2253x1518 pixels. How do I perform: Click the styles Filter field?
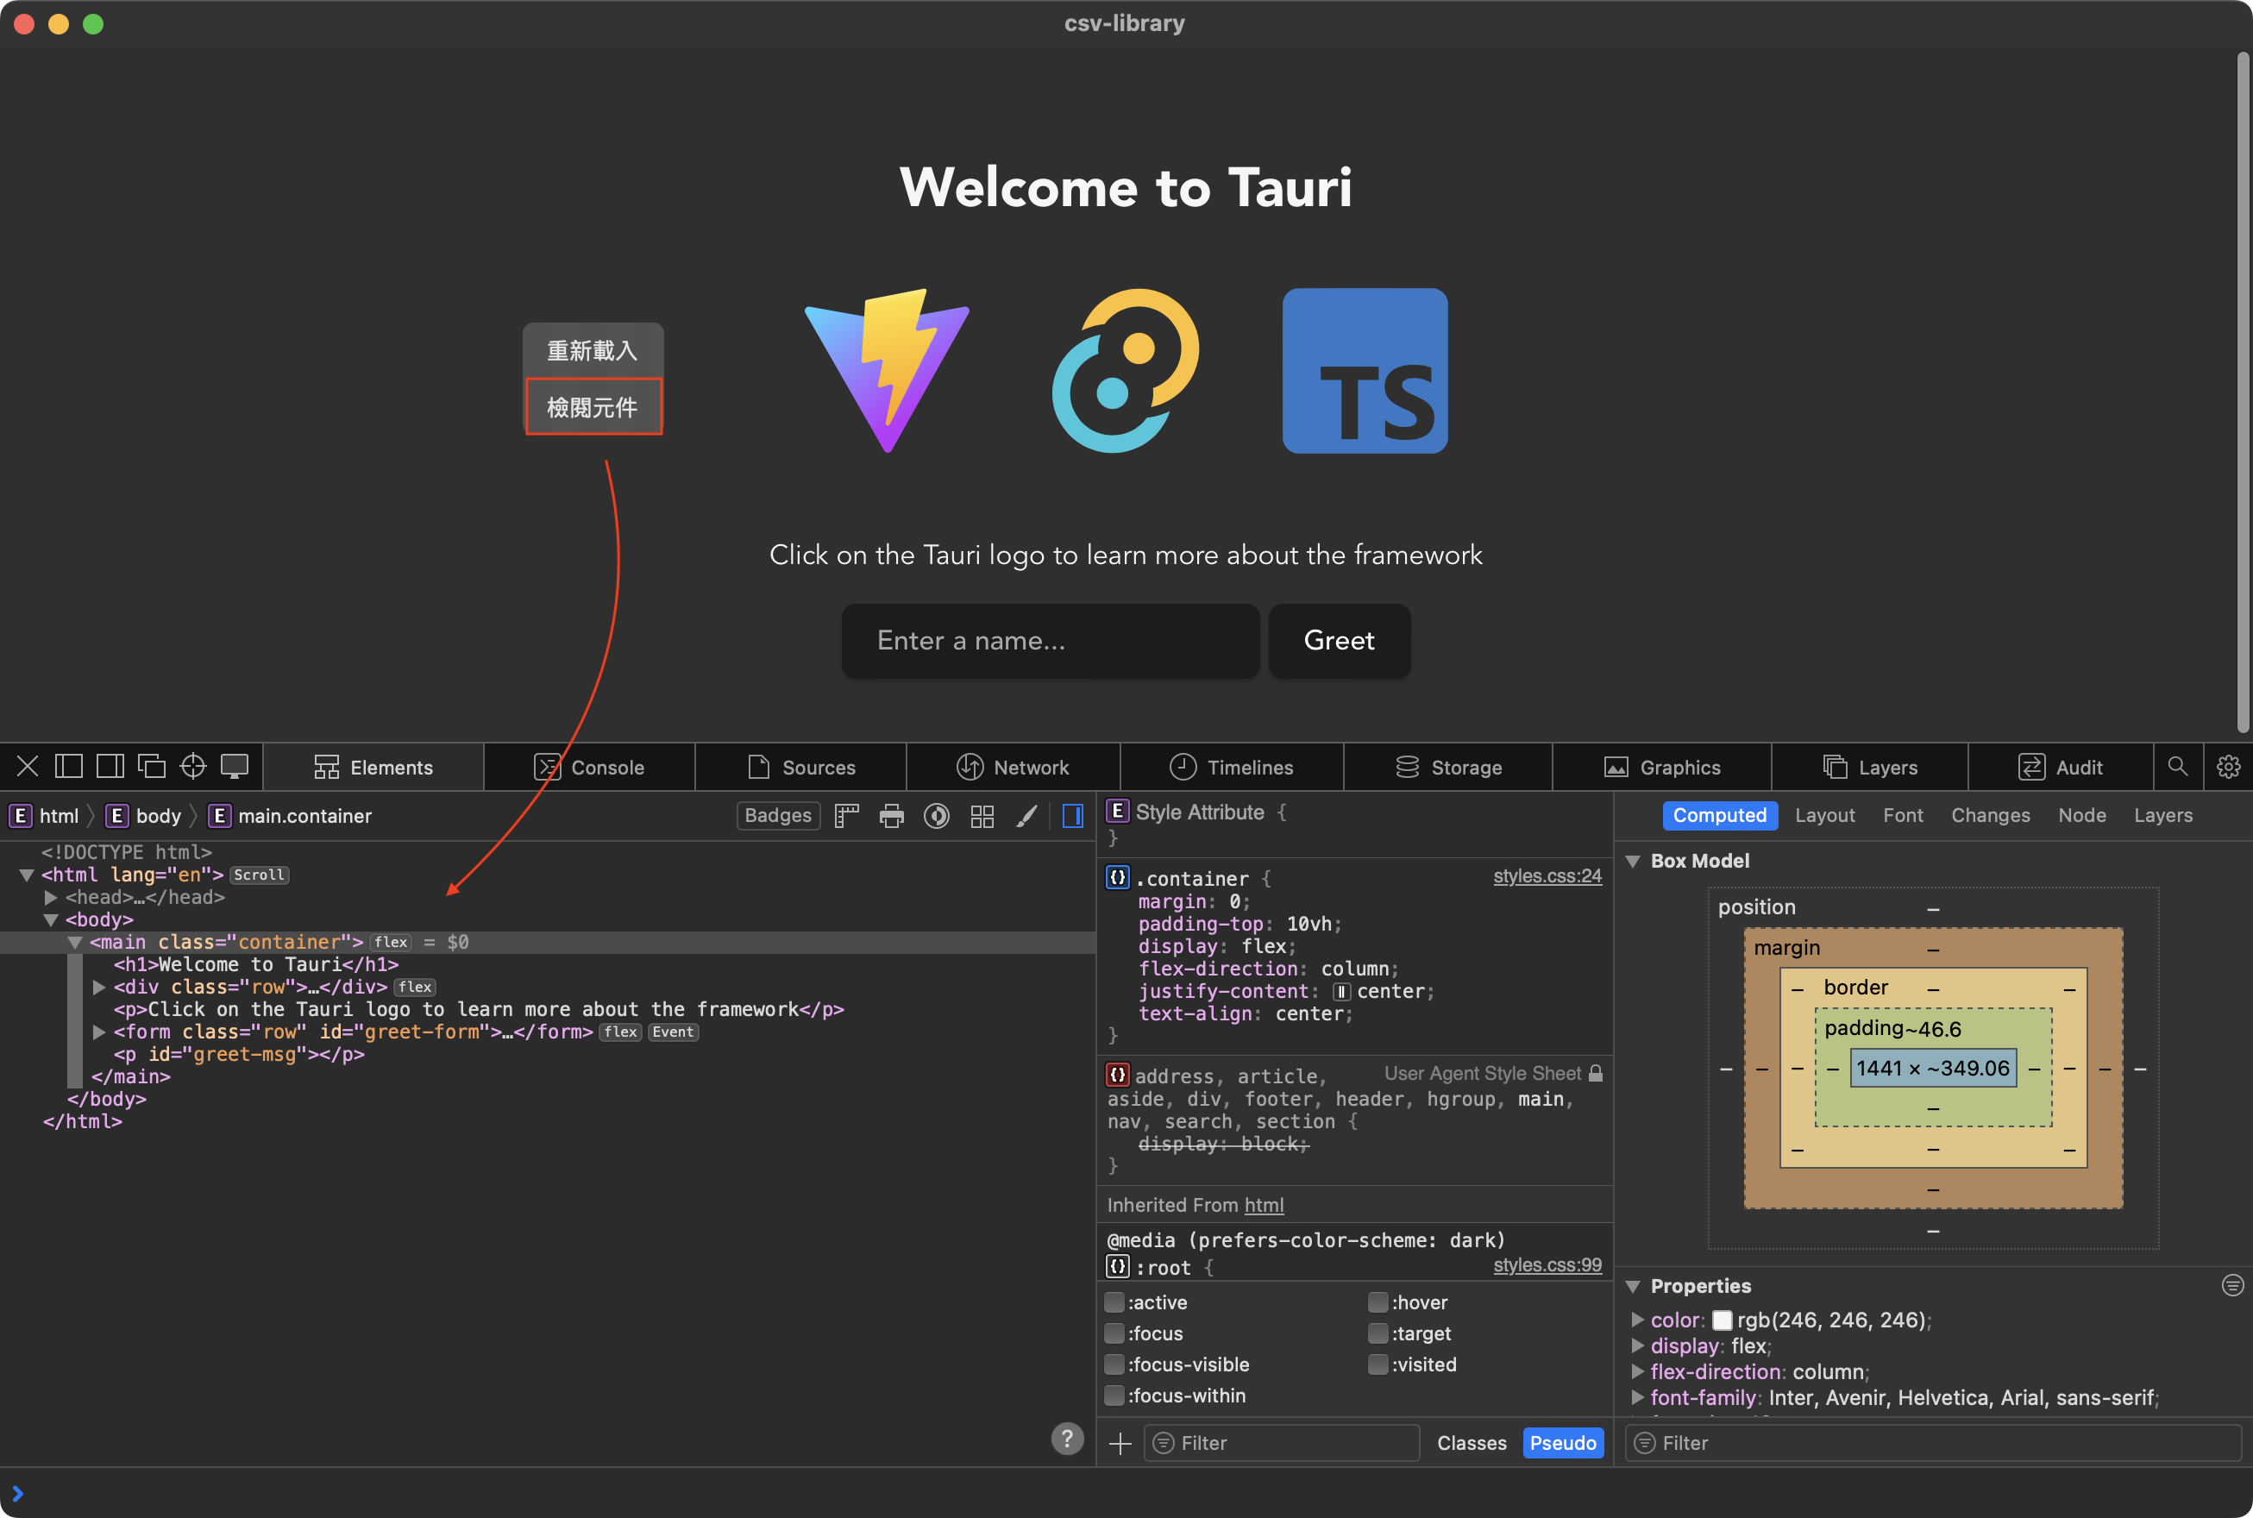pyautogui.click(x=1282, y=1444)
